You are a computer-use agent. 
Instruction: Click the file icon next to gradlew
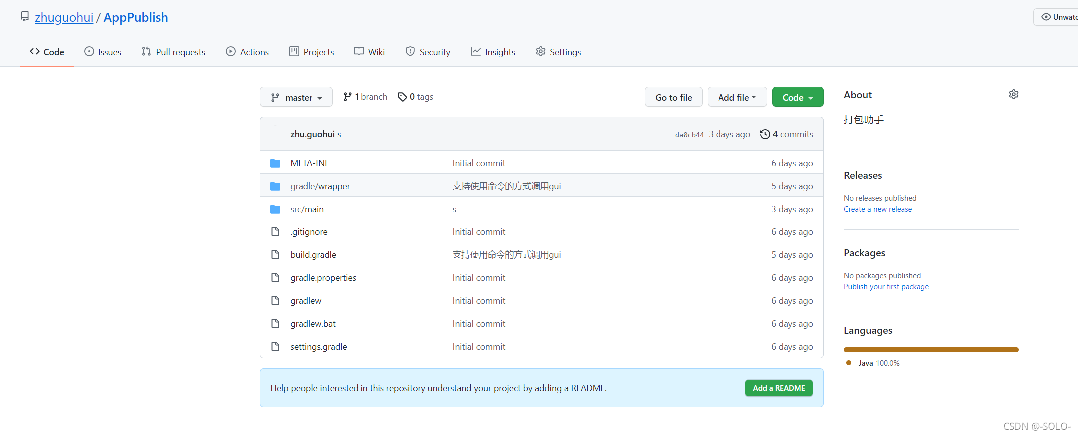tap(275, 301)
